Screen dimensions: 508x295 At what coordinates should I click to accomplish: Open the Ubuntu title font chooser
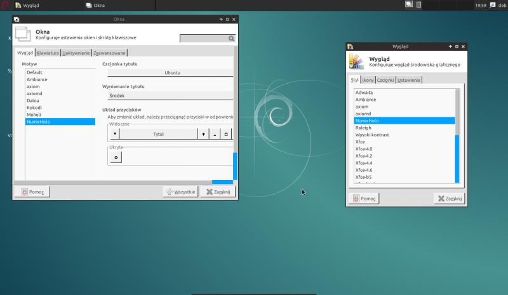pyautogui.click(x=171, y=73)
